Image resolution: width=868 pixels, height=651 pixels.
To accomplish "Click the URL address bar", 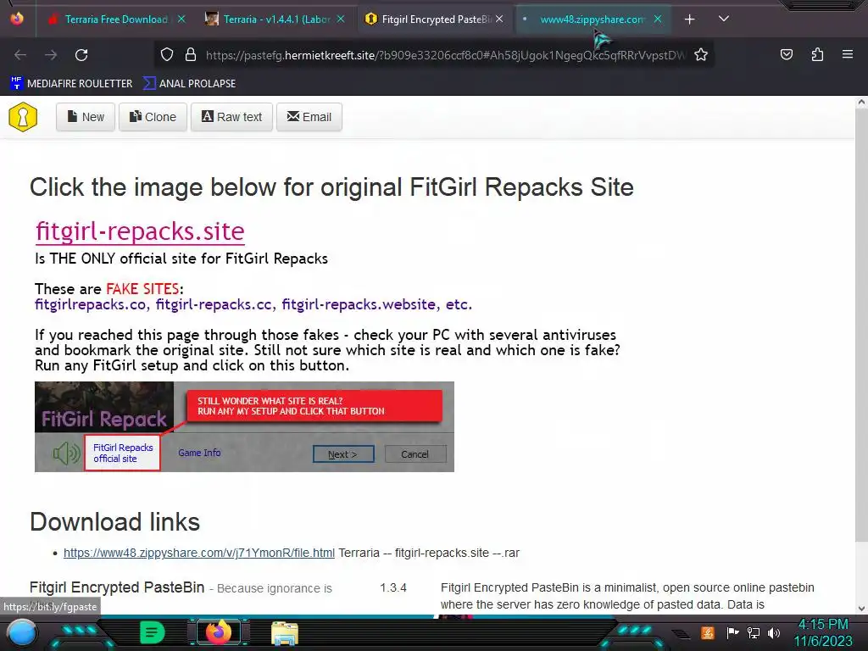I will pyautogui.click(x=446, y=55).
